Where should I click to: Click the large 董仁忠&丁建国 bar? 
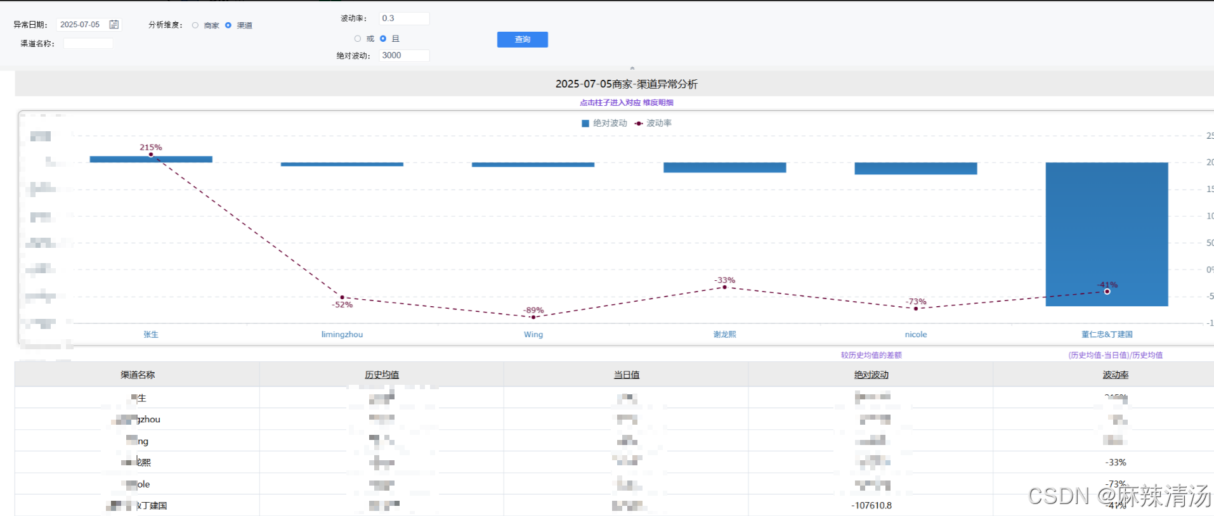1107,234
